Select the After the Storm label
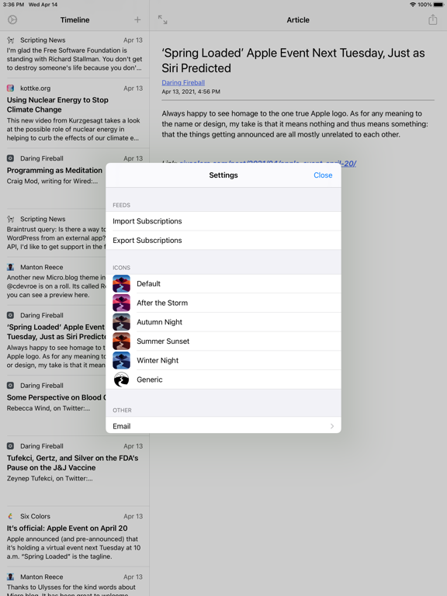 [x=162, y=303]
